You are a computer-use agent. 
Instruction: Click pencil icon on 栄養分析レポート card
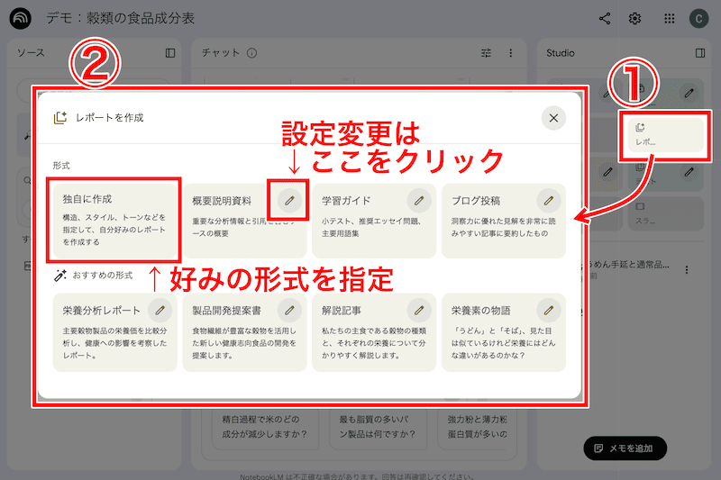[160, 310]
